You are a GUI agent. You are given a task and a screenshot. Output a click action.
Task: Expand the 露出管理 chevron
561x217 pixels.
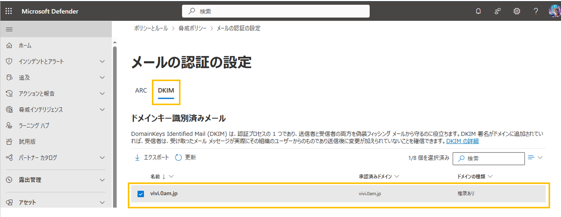(102, 180)
